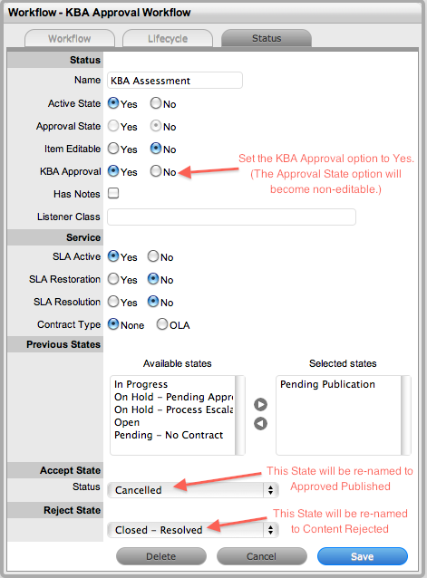This screenshot has height=578, width=427.
Task: Set SLA Resolution to Yes
Action: [113, 302]
